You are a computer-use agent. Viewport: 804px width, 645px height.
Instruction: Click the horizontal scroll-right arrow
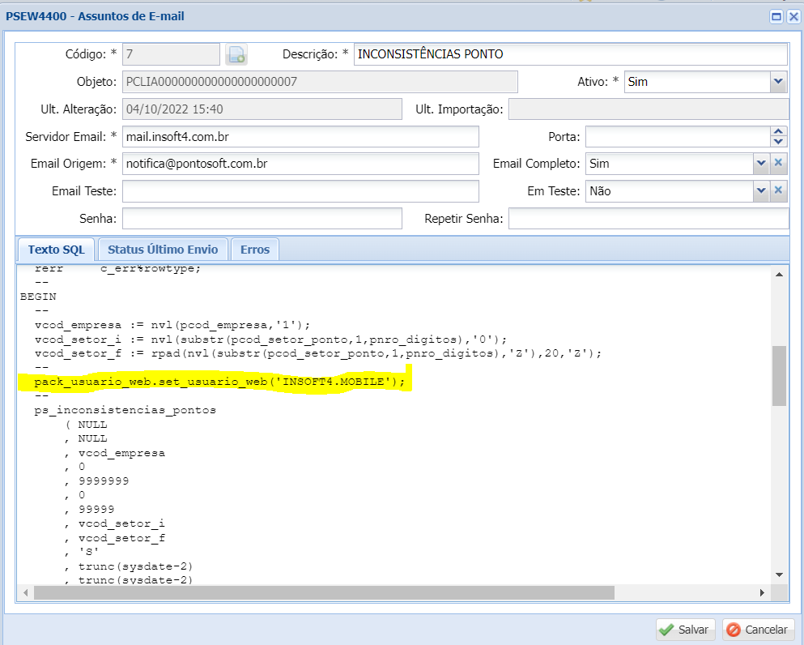click(x=762, y=592)
